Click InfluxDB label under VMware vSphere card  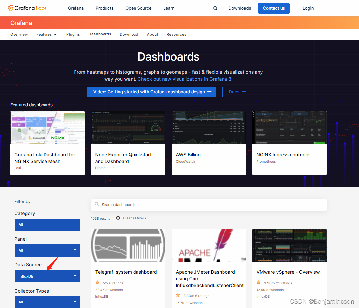263,296
